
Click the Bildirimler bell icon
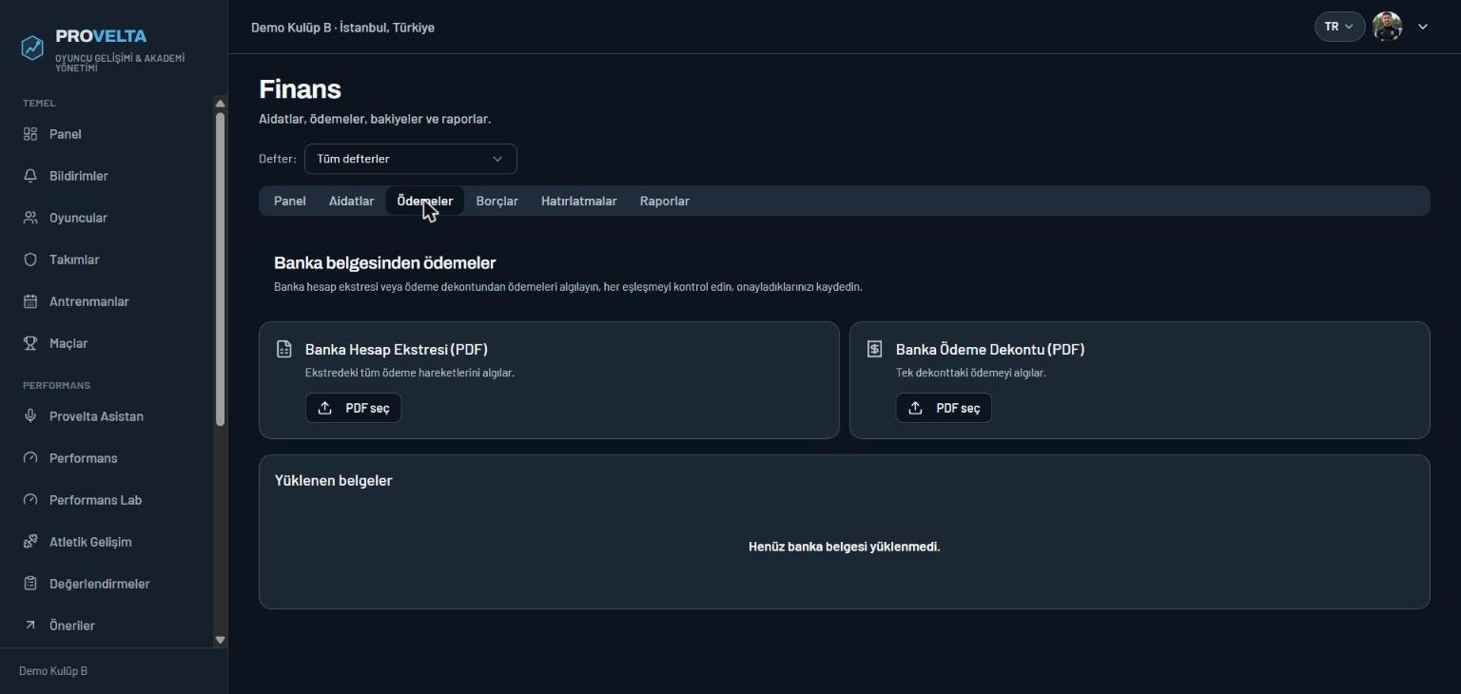click(30, 176)
